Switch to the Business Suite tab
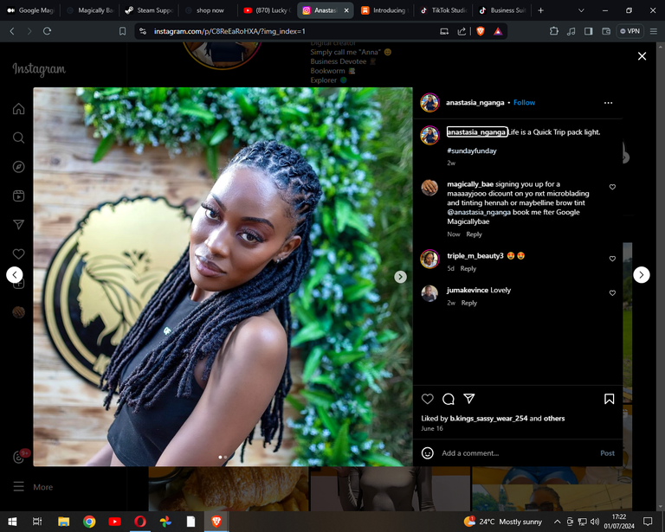The height and width of the screenshot is (532, 665). coord(503,10)
